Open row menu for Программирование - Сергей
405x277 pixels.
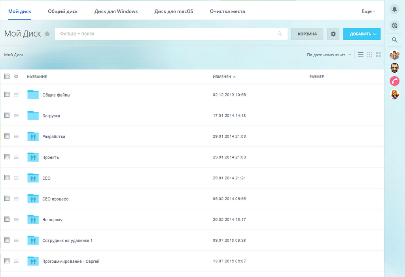(16, 261)
